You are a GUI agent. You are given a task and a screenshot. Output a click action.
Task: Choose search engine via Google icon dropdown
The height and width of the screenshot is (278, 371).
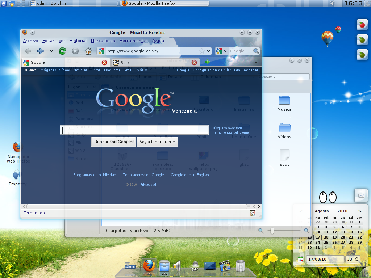tap(222, 51)
